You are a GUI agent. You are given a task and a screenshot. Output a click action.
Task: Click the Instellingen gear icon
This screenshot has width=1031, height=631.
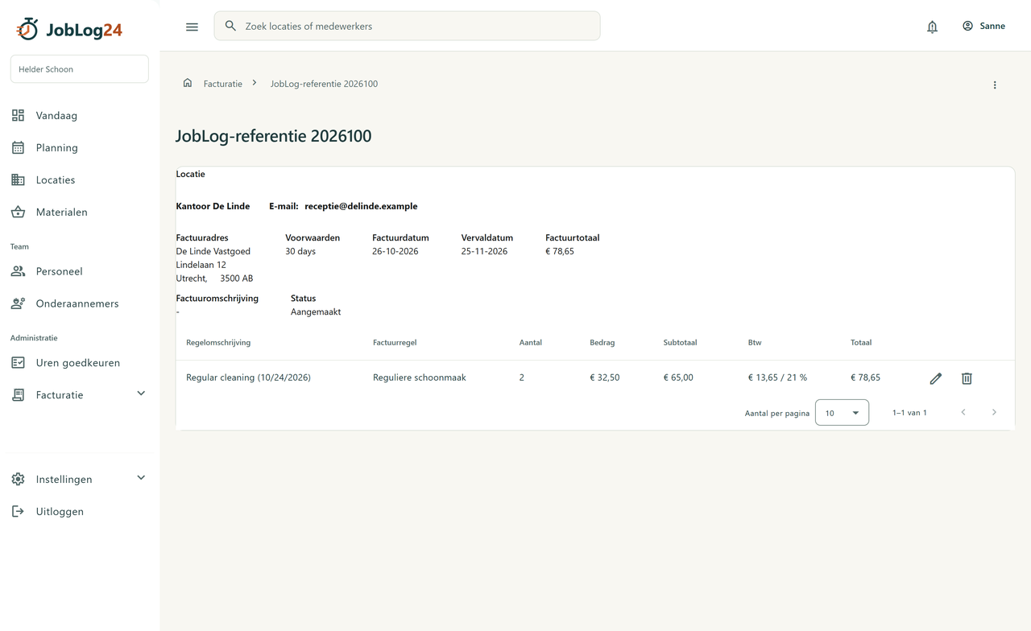(x=18, y=479)
